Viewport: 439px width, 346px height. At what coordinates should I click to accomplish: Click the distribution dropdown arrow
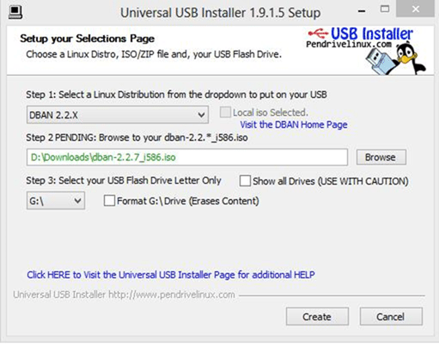(201, 115)
